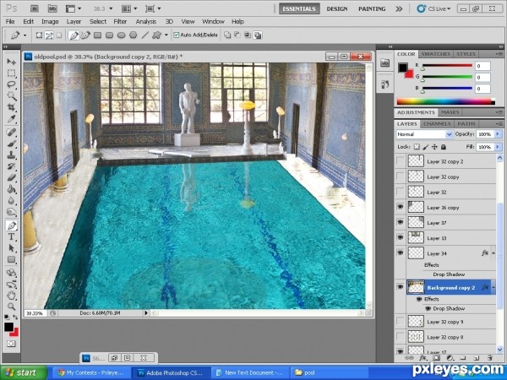Open My Contests Pxleyes taskbar item
Image resolution: width=507 pixels, height=380 pixels.
91,372
